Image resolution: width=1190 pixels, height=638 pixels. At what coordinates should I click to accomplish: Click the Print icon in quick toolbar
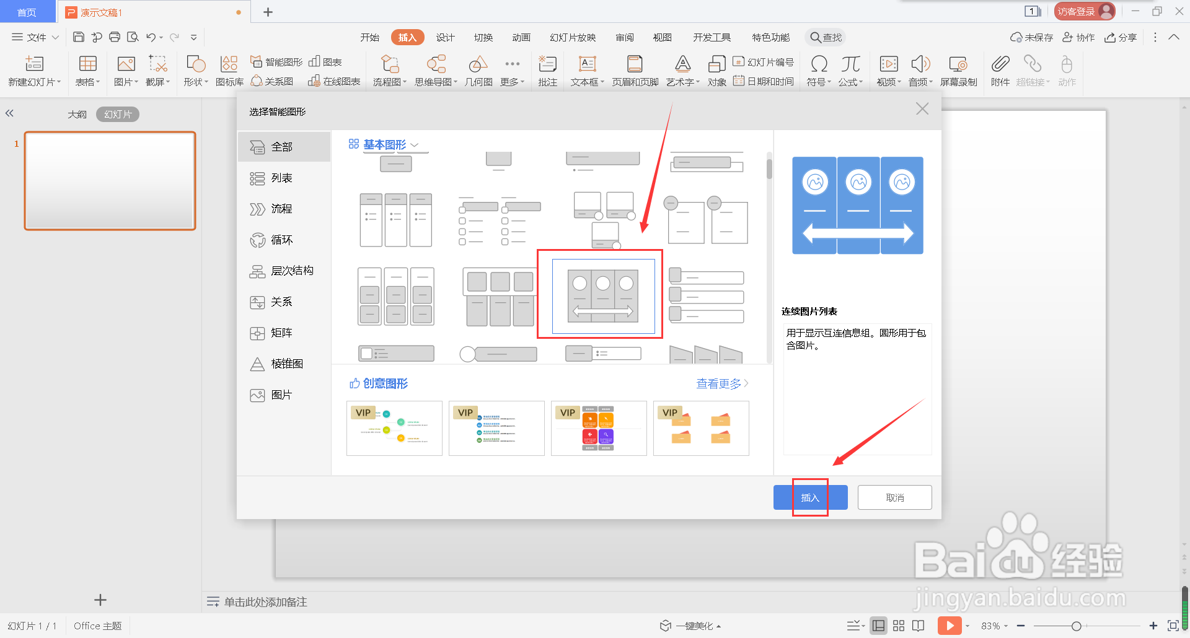click(x=115, y=37)
